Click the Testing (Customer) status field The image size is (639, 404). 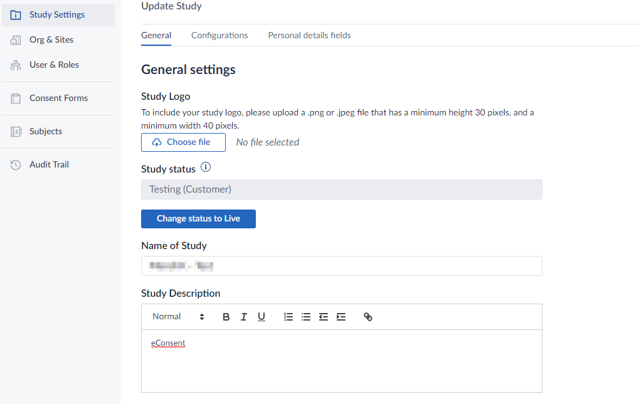click(x=342, y=189)
